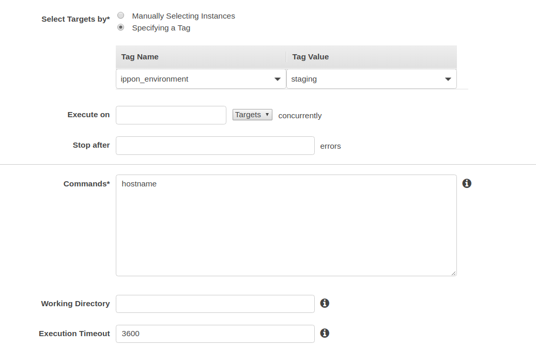536x347 pixels.
Task: Click the Tag Name column header
Action: 140,56
